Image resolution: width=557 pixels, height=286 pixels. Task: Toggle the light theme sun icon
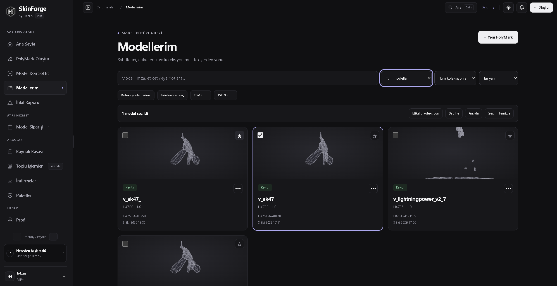[x=508, y=8]
